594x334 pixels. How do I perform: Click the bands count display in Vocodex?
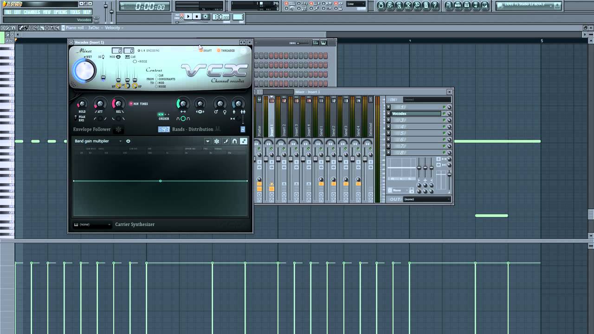tap(164, 129)
